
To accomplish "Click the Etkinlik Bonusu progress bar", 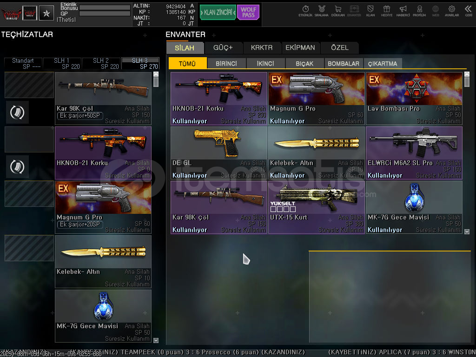I will click(105, 7).
